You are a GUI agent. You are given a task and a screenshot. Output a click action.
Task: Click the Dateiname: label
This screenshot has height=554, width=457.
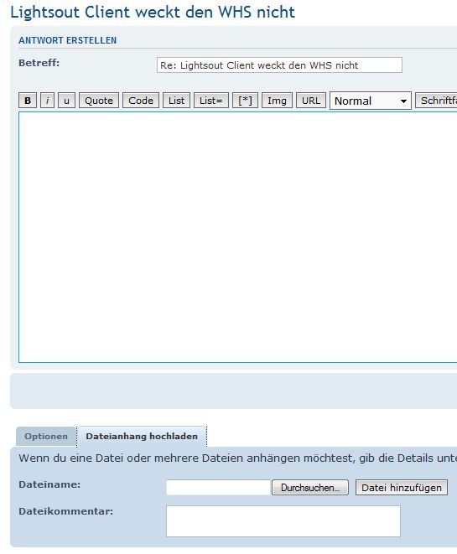pyautogui.click(x=49, y=484)
